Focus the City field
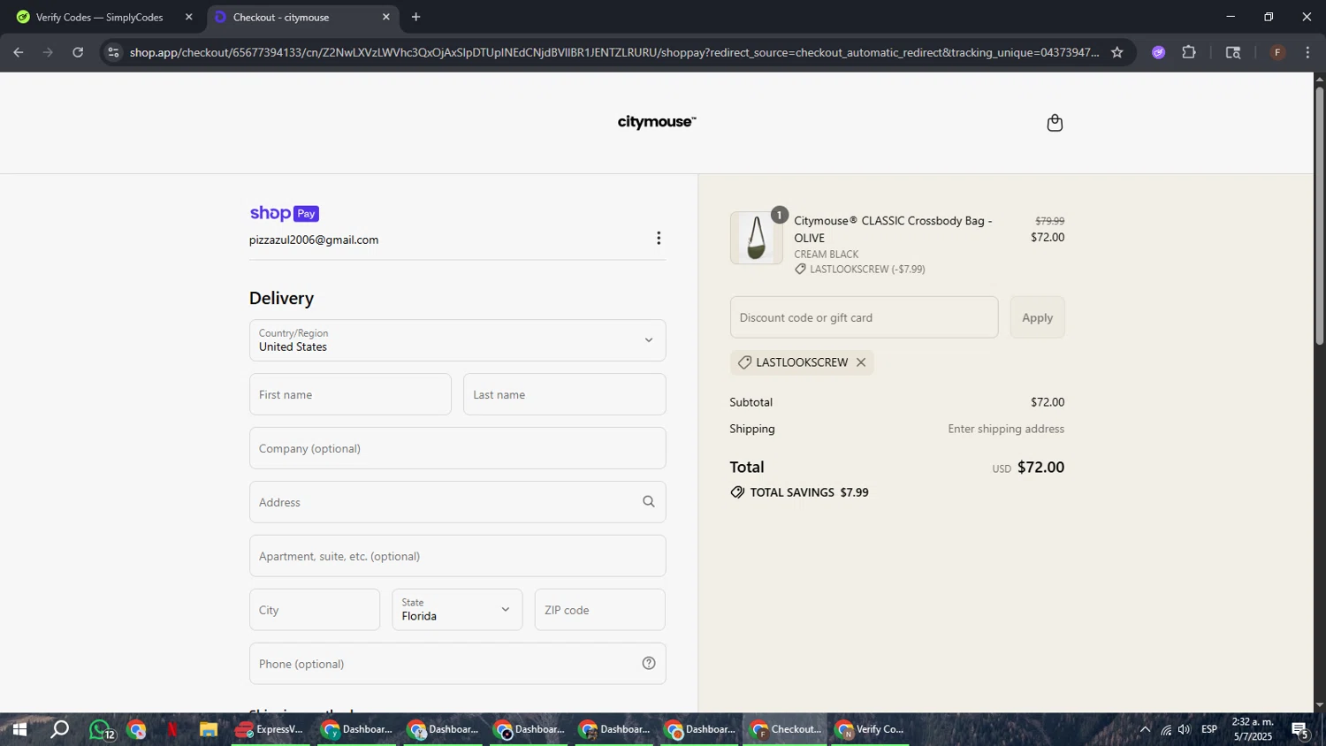The width and height of the screenshot is (1326, 746). pos(315,610)
